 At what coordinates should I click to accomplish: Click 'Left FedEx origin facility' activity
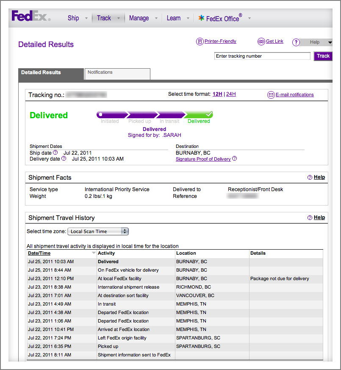coord(122,338)
